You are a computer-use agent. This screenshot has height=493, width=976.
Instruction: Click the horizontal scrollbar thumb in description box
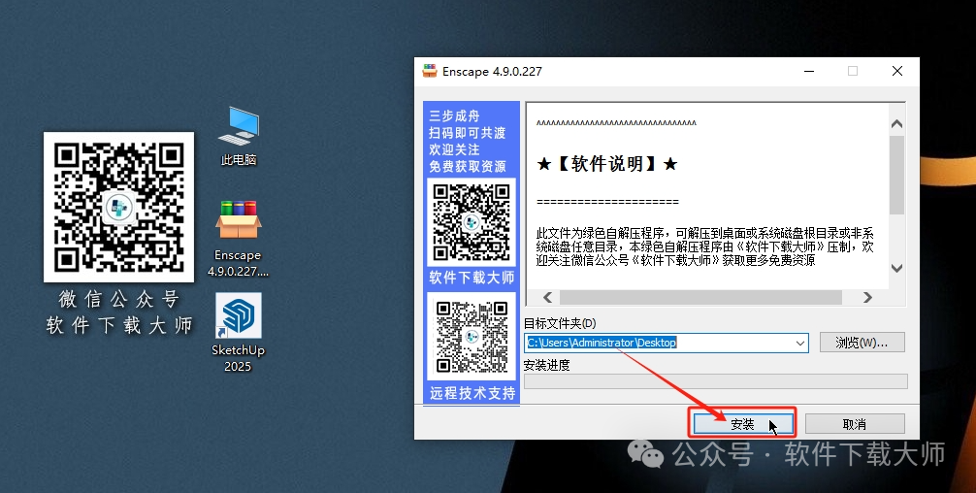700,298
